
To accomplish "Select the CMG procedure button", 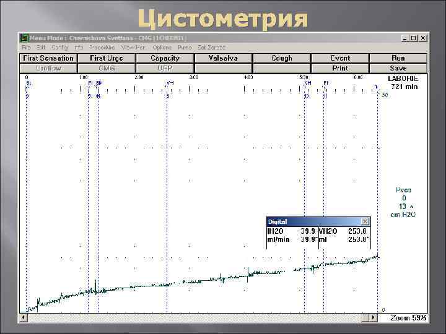I will point(107,69).
